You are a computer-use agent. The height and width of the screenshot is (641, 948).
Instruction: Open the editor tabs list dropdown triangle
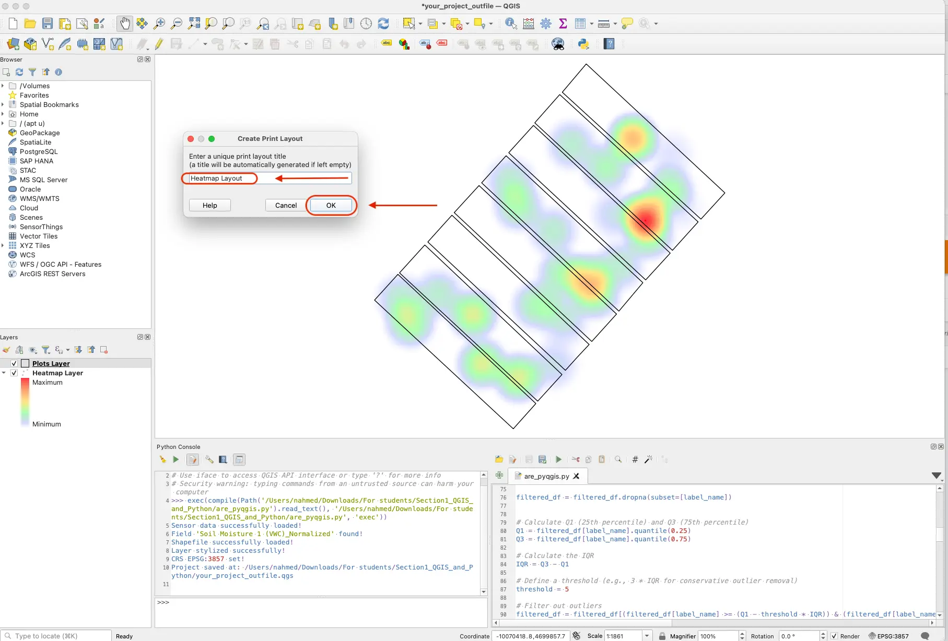[937, 476]
